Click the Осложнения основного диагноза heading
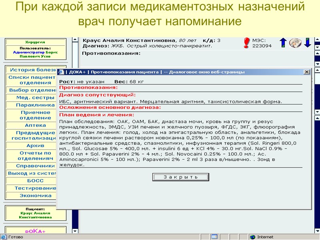 pos(110,107)
